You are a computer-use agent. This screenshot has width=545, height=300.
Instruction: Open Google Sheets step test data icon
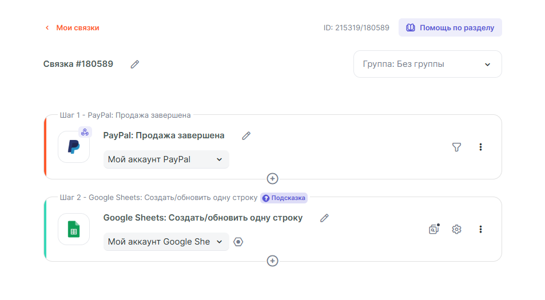pyautogui.click(x=434, y=229)
